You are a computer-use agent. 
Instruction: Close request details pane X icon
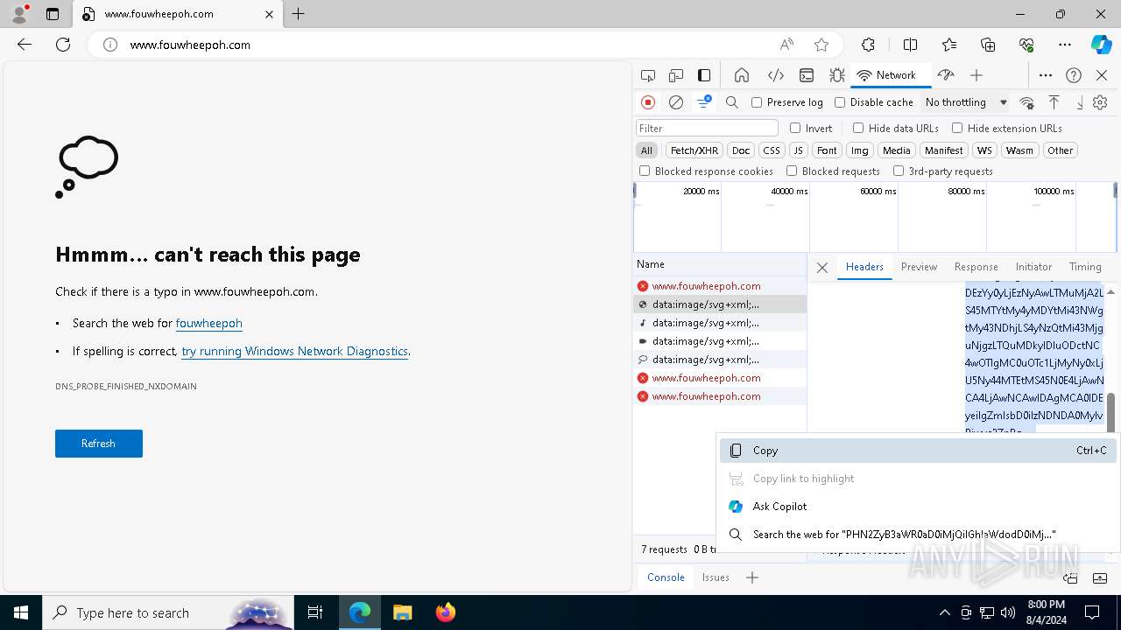point(822,268)
